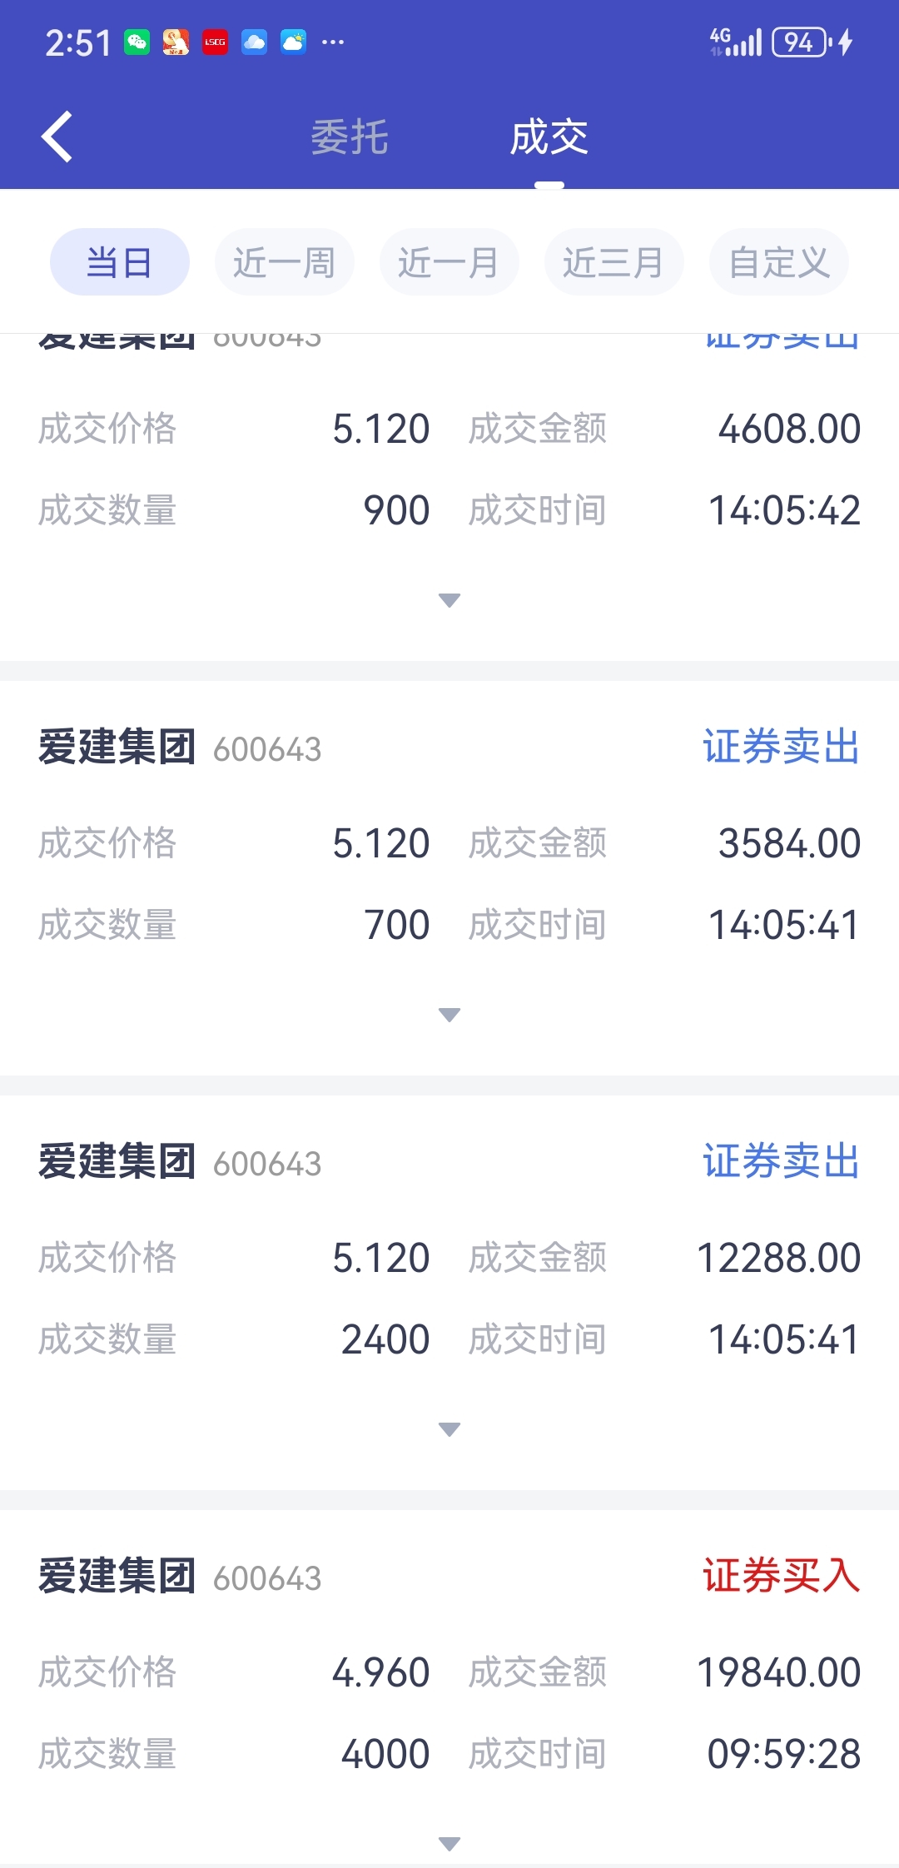Screen dimensions: 899x1868
Task: Tap the battery indicator showing 94
Action: pyautogui.click(x=800, y=42)
